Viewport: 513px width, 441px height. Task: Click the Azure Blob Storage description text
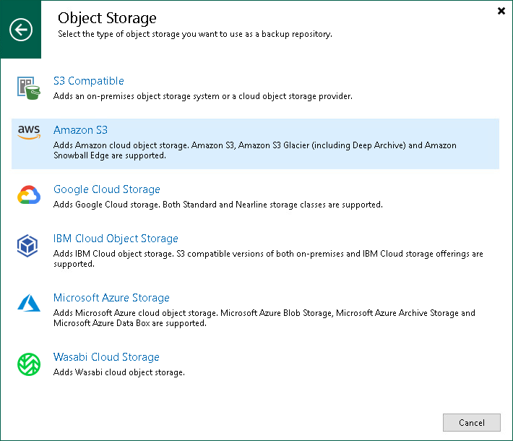[264, 318]
